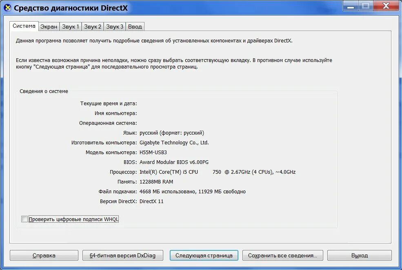Launch 64-битная версия DxDiag
402x270 pixels.
click(x=122, y=255)
